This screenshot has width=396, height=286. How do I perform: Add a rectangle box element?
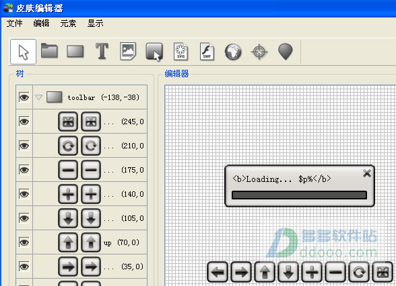(x=75, y=51)
